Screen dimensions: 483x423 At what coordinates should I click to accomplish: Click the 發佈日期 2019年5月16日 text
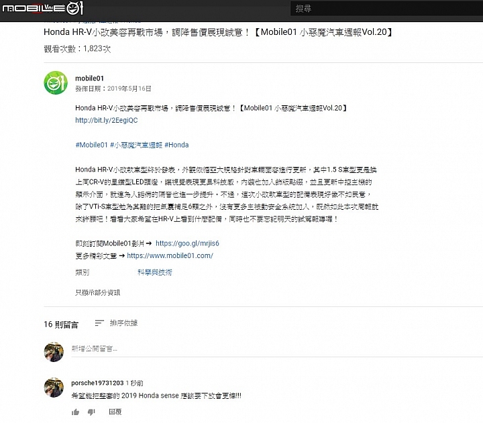tap(113, 88)
